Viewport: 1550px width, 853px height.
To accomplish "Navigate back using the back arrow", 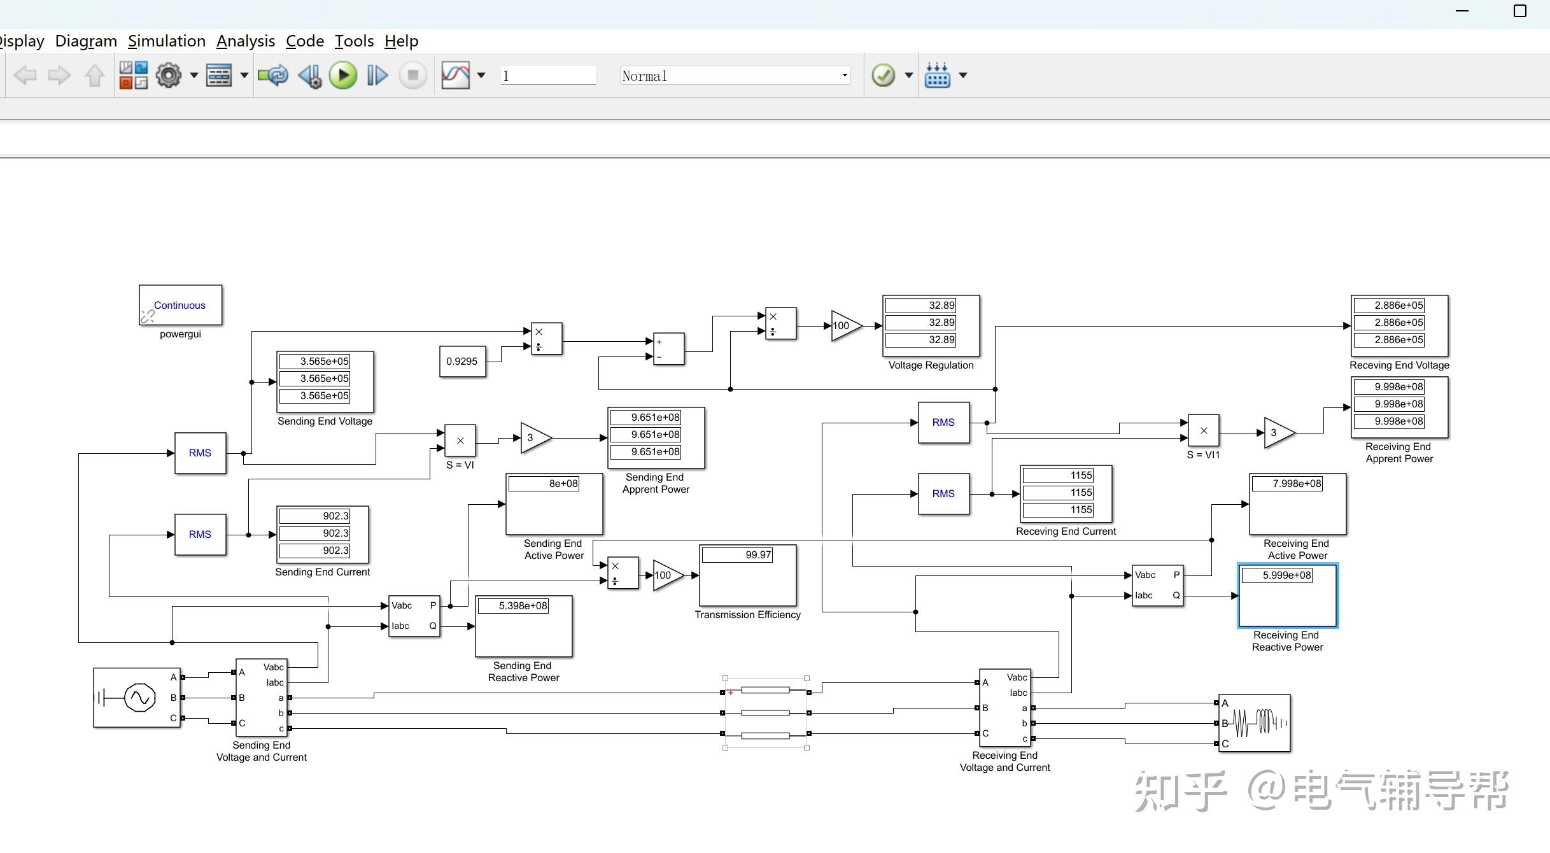I will point(25,75).
